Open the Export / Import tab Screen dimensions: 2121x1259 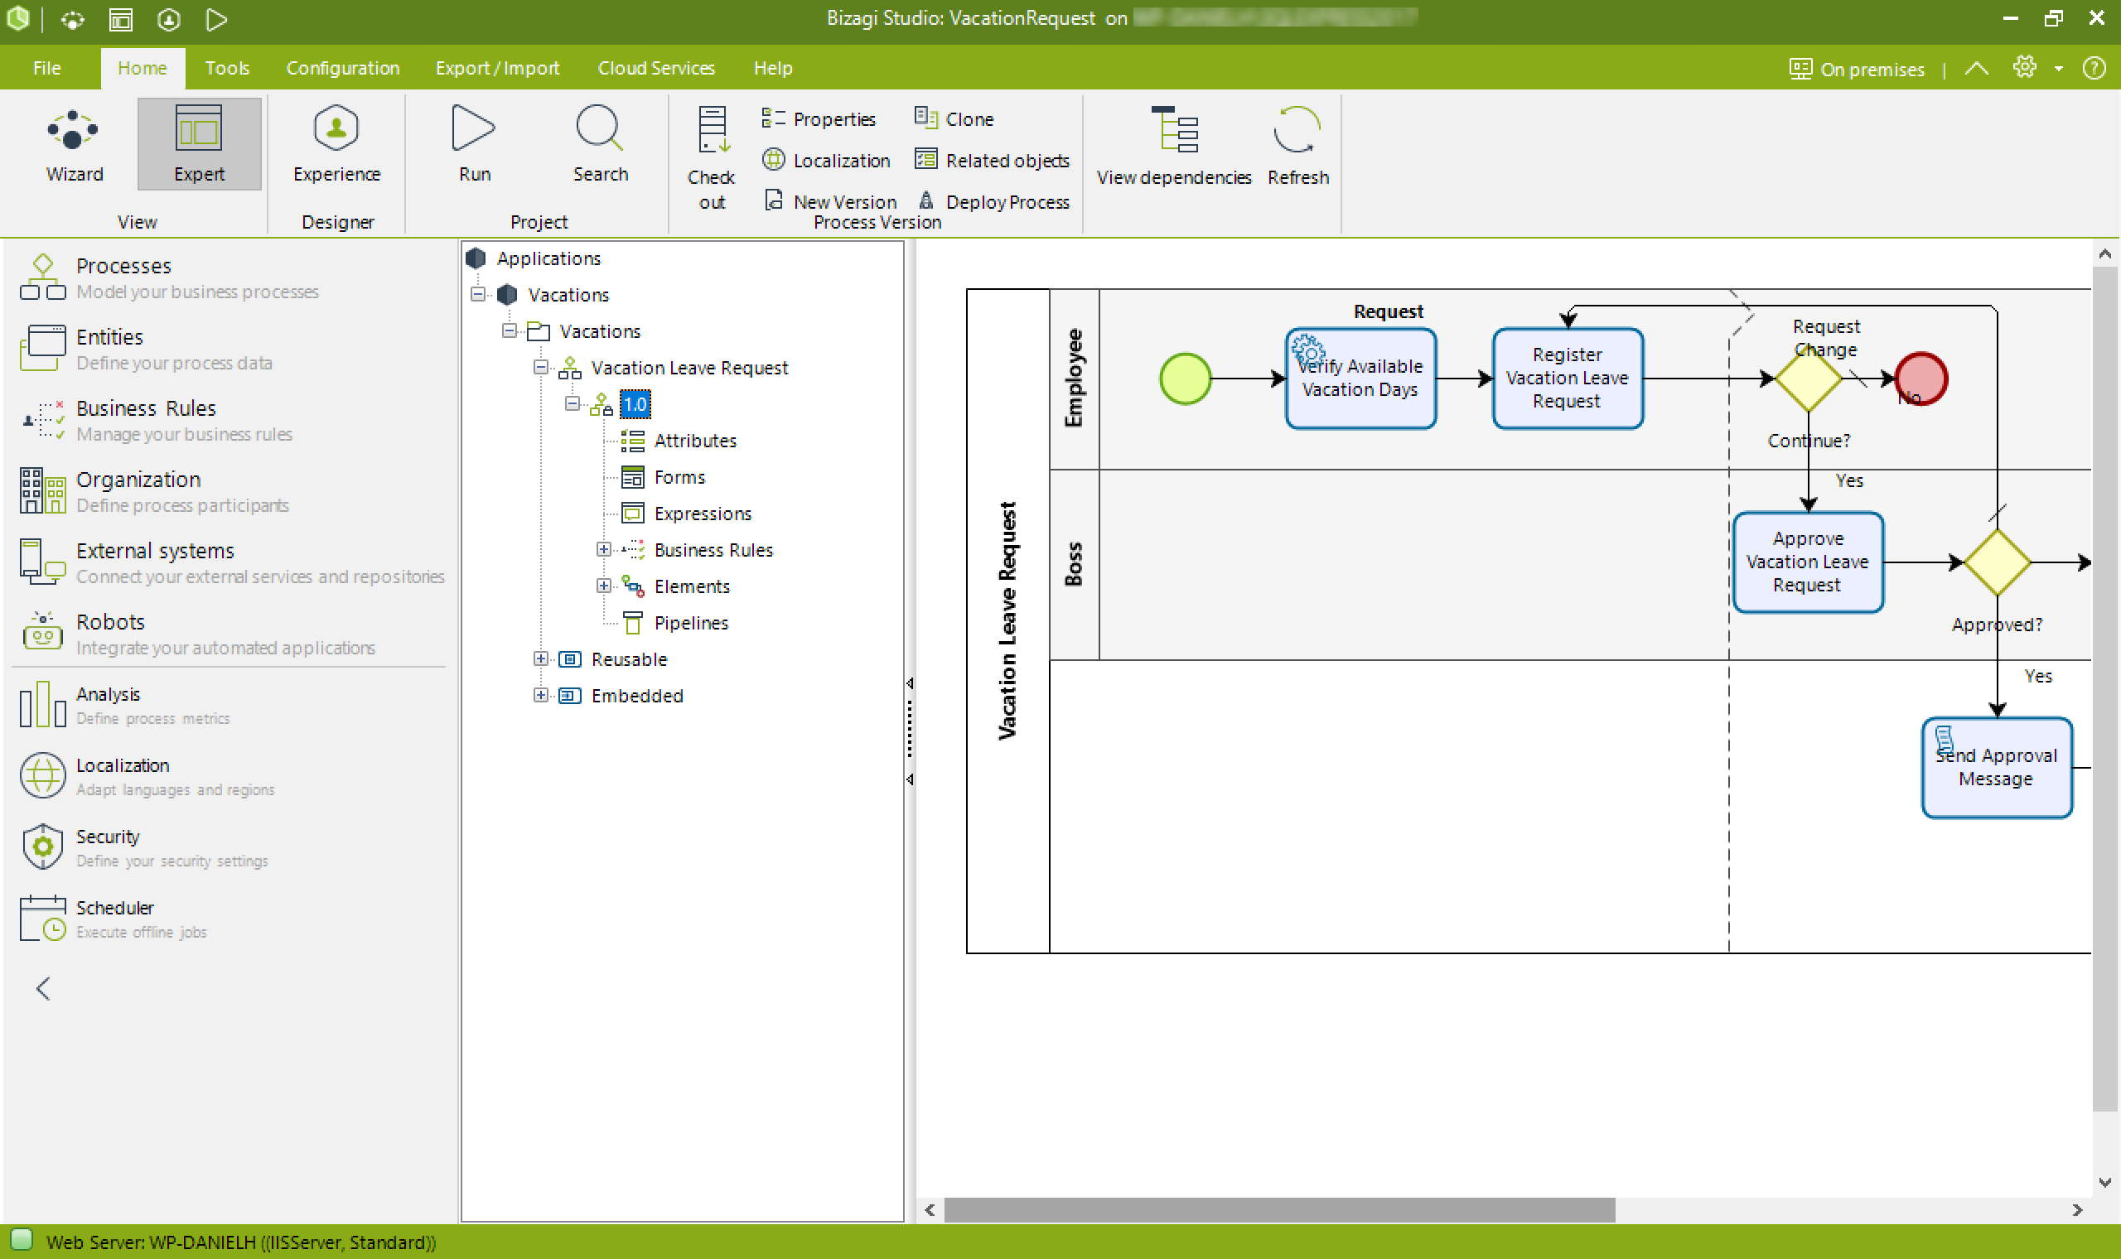coord(497,68)
